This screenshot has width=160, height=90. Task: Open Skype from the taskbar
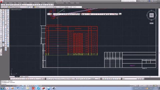tap(38, 88)
